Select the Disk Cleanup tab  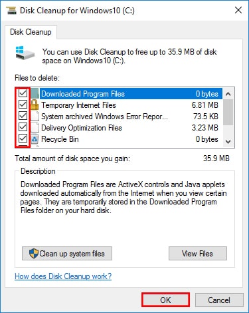click(31, 32)
